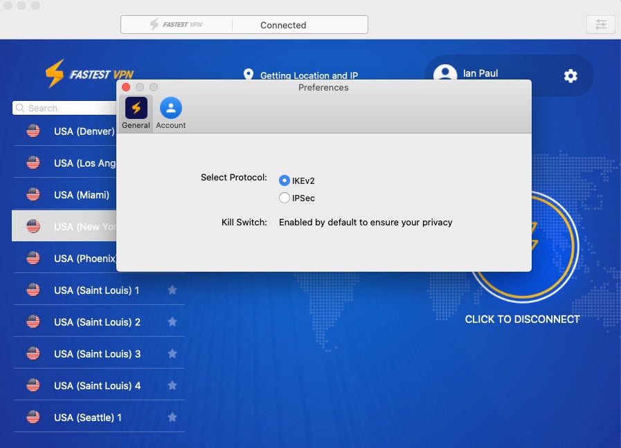Open the General preferences tab

click(x=136, y=113)
